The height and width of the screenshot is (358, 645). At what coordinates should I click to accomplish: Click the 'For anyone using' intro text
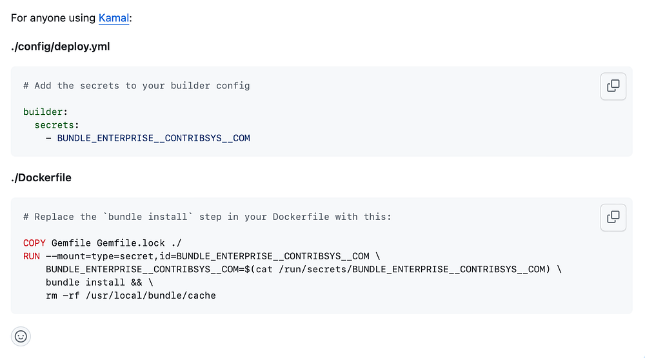pos(53,18)
